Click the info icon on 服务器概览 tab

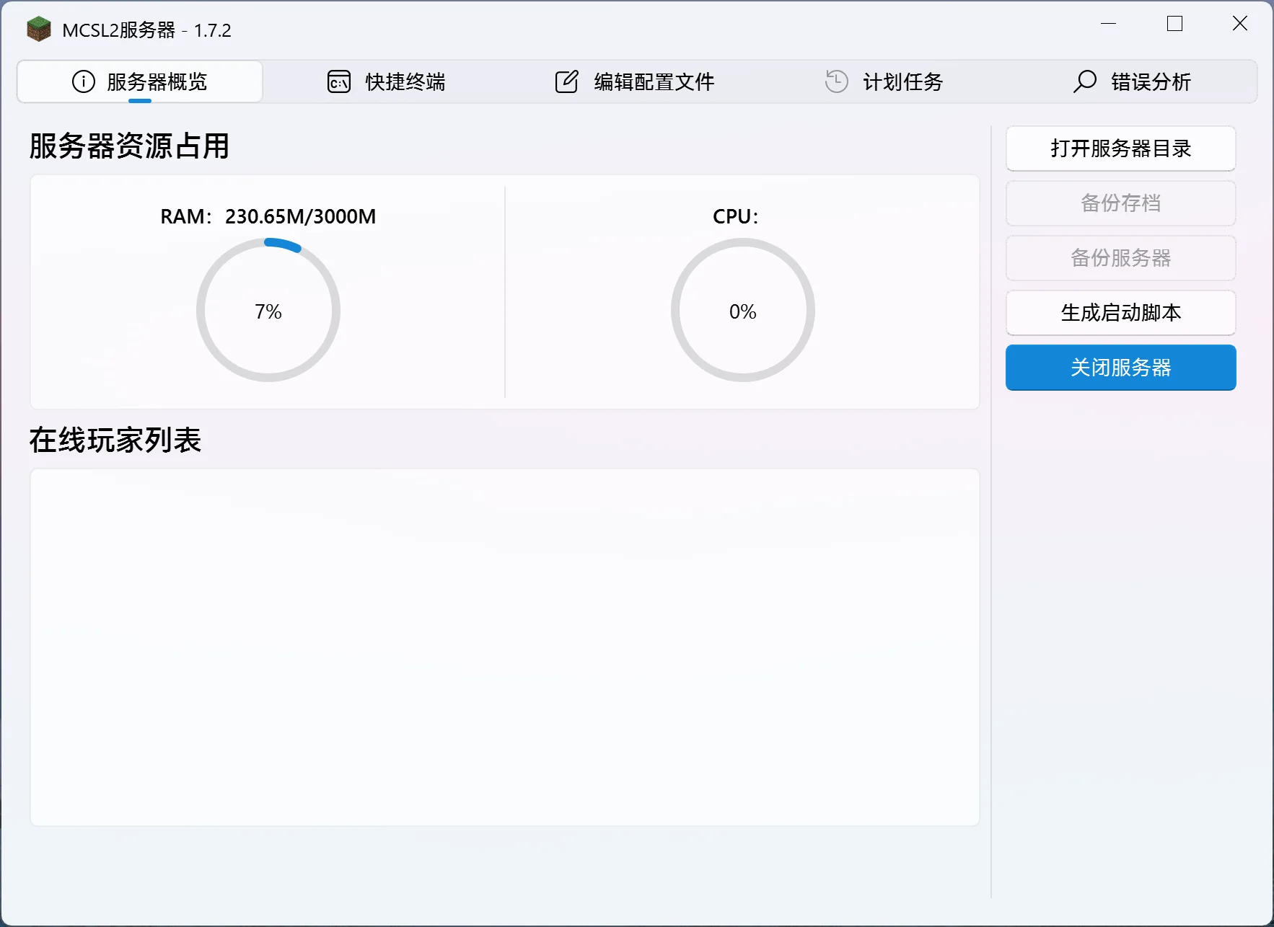click(x=83, y=82)
